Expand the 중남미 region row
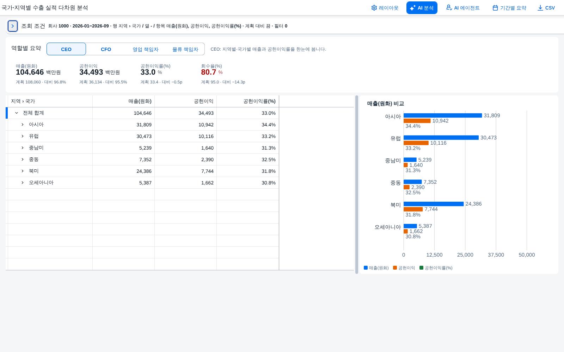Image resolution: width=564 pixels, height=352 pixels. pyautogui.click(x=23, y=148)
